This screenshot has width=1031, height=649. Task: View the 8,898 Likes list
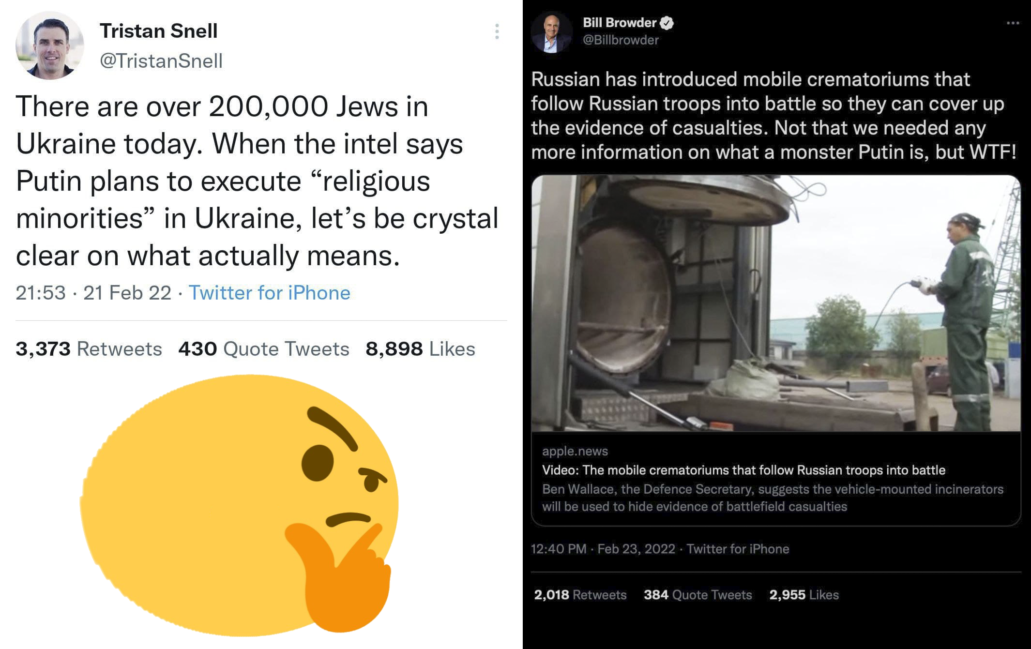click(x=420, y=349)
